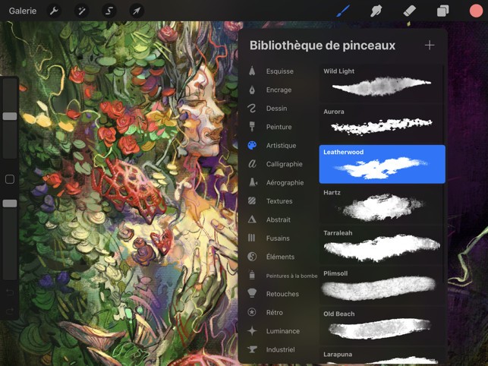Screen dimensions: 488x366
Task: Click the Fusains charcoal icon
Action: click(251, 238)
